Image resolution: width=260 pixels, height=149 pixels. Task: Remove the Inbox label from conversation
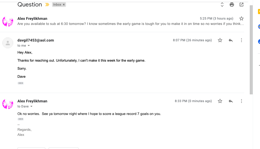(64, 5)
